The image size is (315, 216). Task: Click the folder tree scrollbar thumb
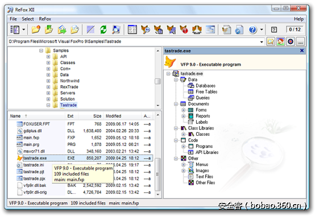pyautogui.click(x=157, y=81)
